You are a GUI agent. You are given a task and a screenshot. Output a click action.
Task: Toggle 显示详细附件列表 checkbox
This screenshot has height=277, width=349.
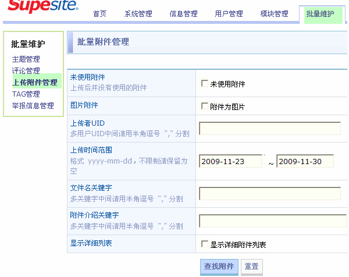pyautogui.click(x=204, y=244)
